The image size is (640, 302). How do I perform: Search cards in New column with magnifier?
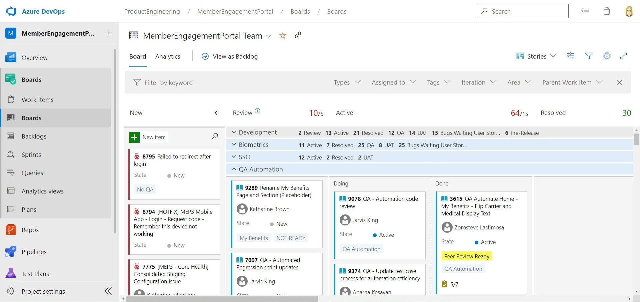(215, 136)
